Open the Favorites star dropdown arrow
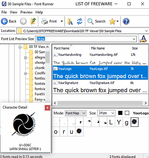The width and height of the screenshot is (149, 158). pyautogui.click(x=118, y=21)
